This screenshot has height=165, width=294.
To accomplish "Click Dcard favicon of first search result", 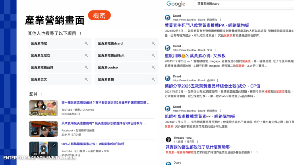I will click(168, 18).
